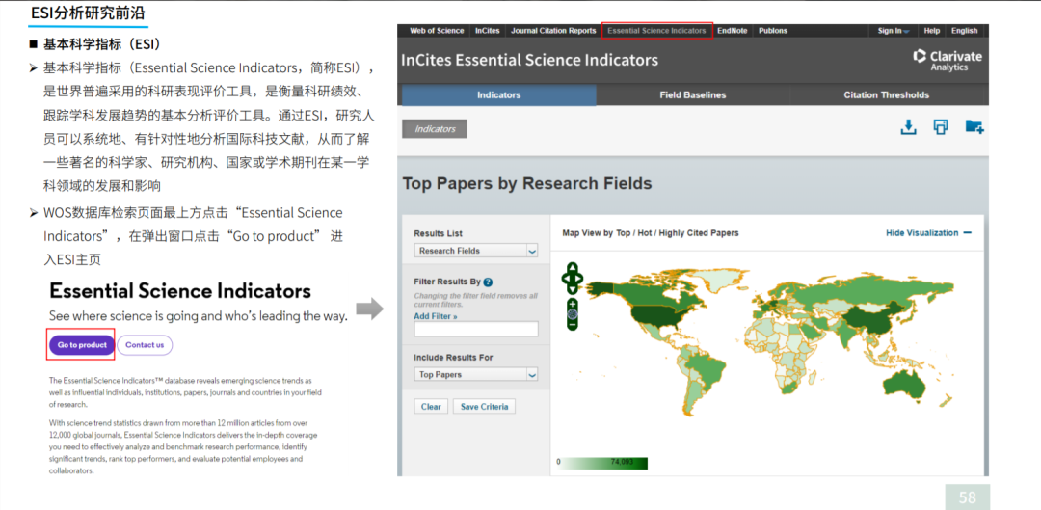Collapse the map via Hide Visualization
1041x510 pixels.
pos(928,233)
